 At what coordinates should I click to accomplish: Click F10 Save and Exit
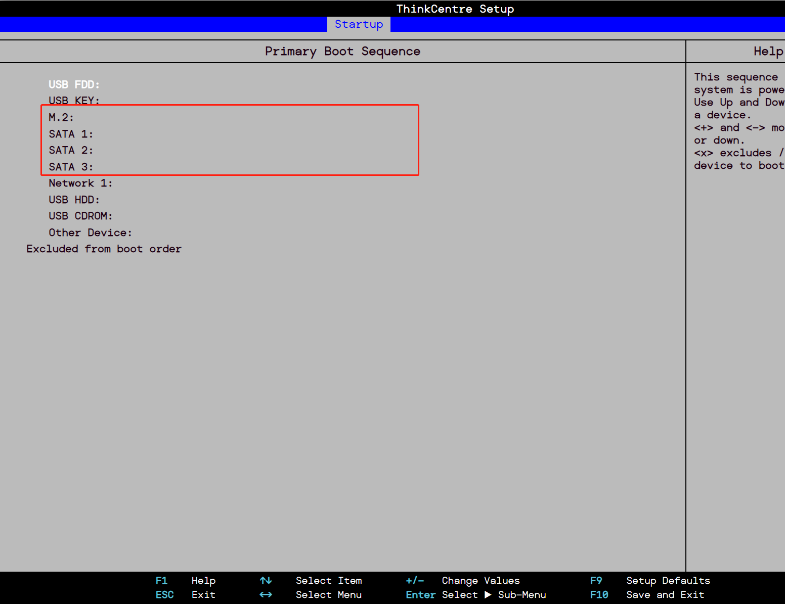coord(647,595)
